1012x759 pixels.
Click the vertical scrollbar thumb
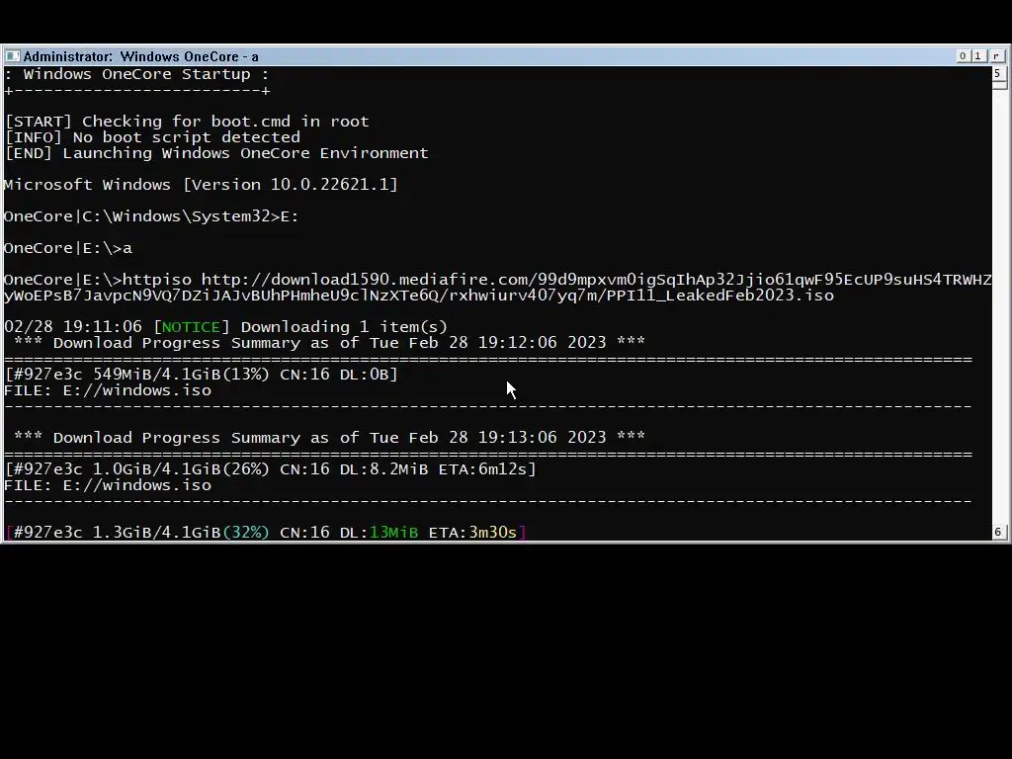tap(998, 85)
